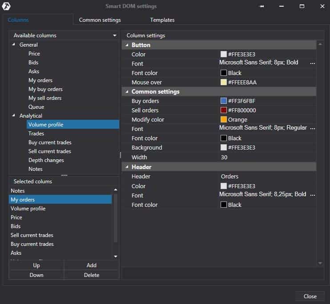The width and height of the screenshot is (330, 304).
Task: Open the Available columns dropdown
Action: pos(115,36)
